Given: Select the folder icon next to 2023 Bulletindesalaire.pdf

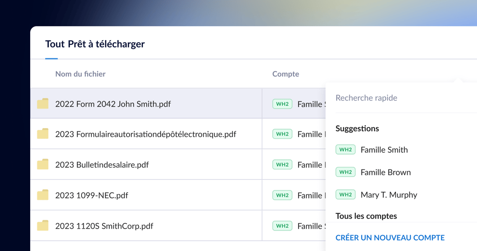Looking at the screenshot, I should pos(43,164).
